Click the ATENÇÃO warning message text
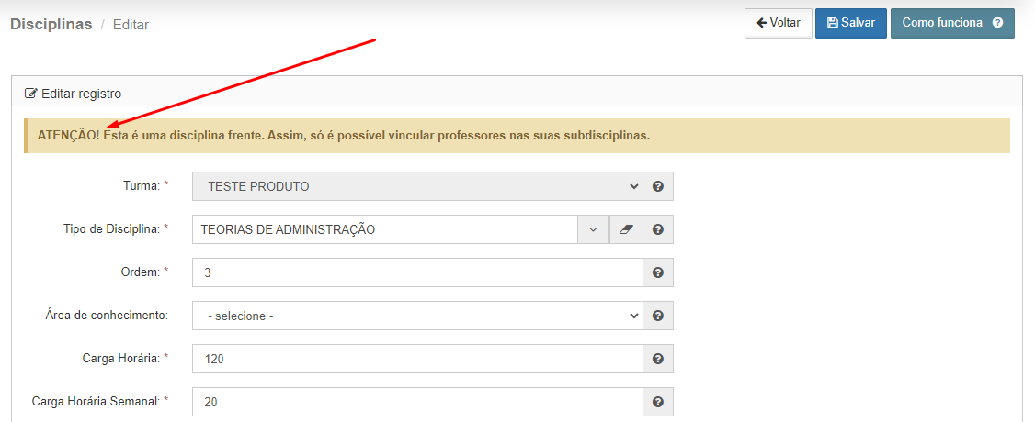 coord(344,136)
